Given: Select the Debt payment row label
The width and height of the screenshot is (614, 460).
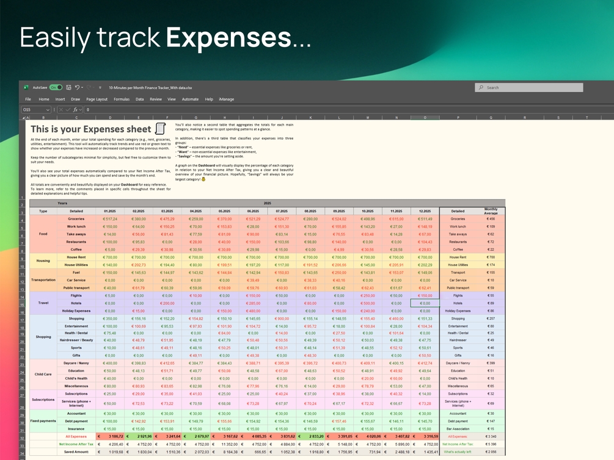Looking at the screenshot, I should click(x=76, y=422).
